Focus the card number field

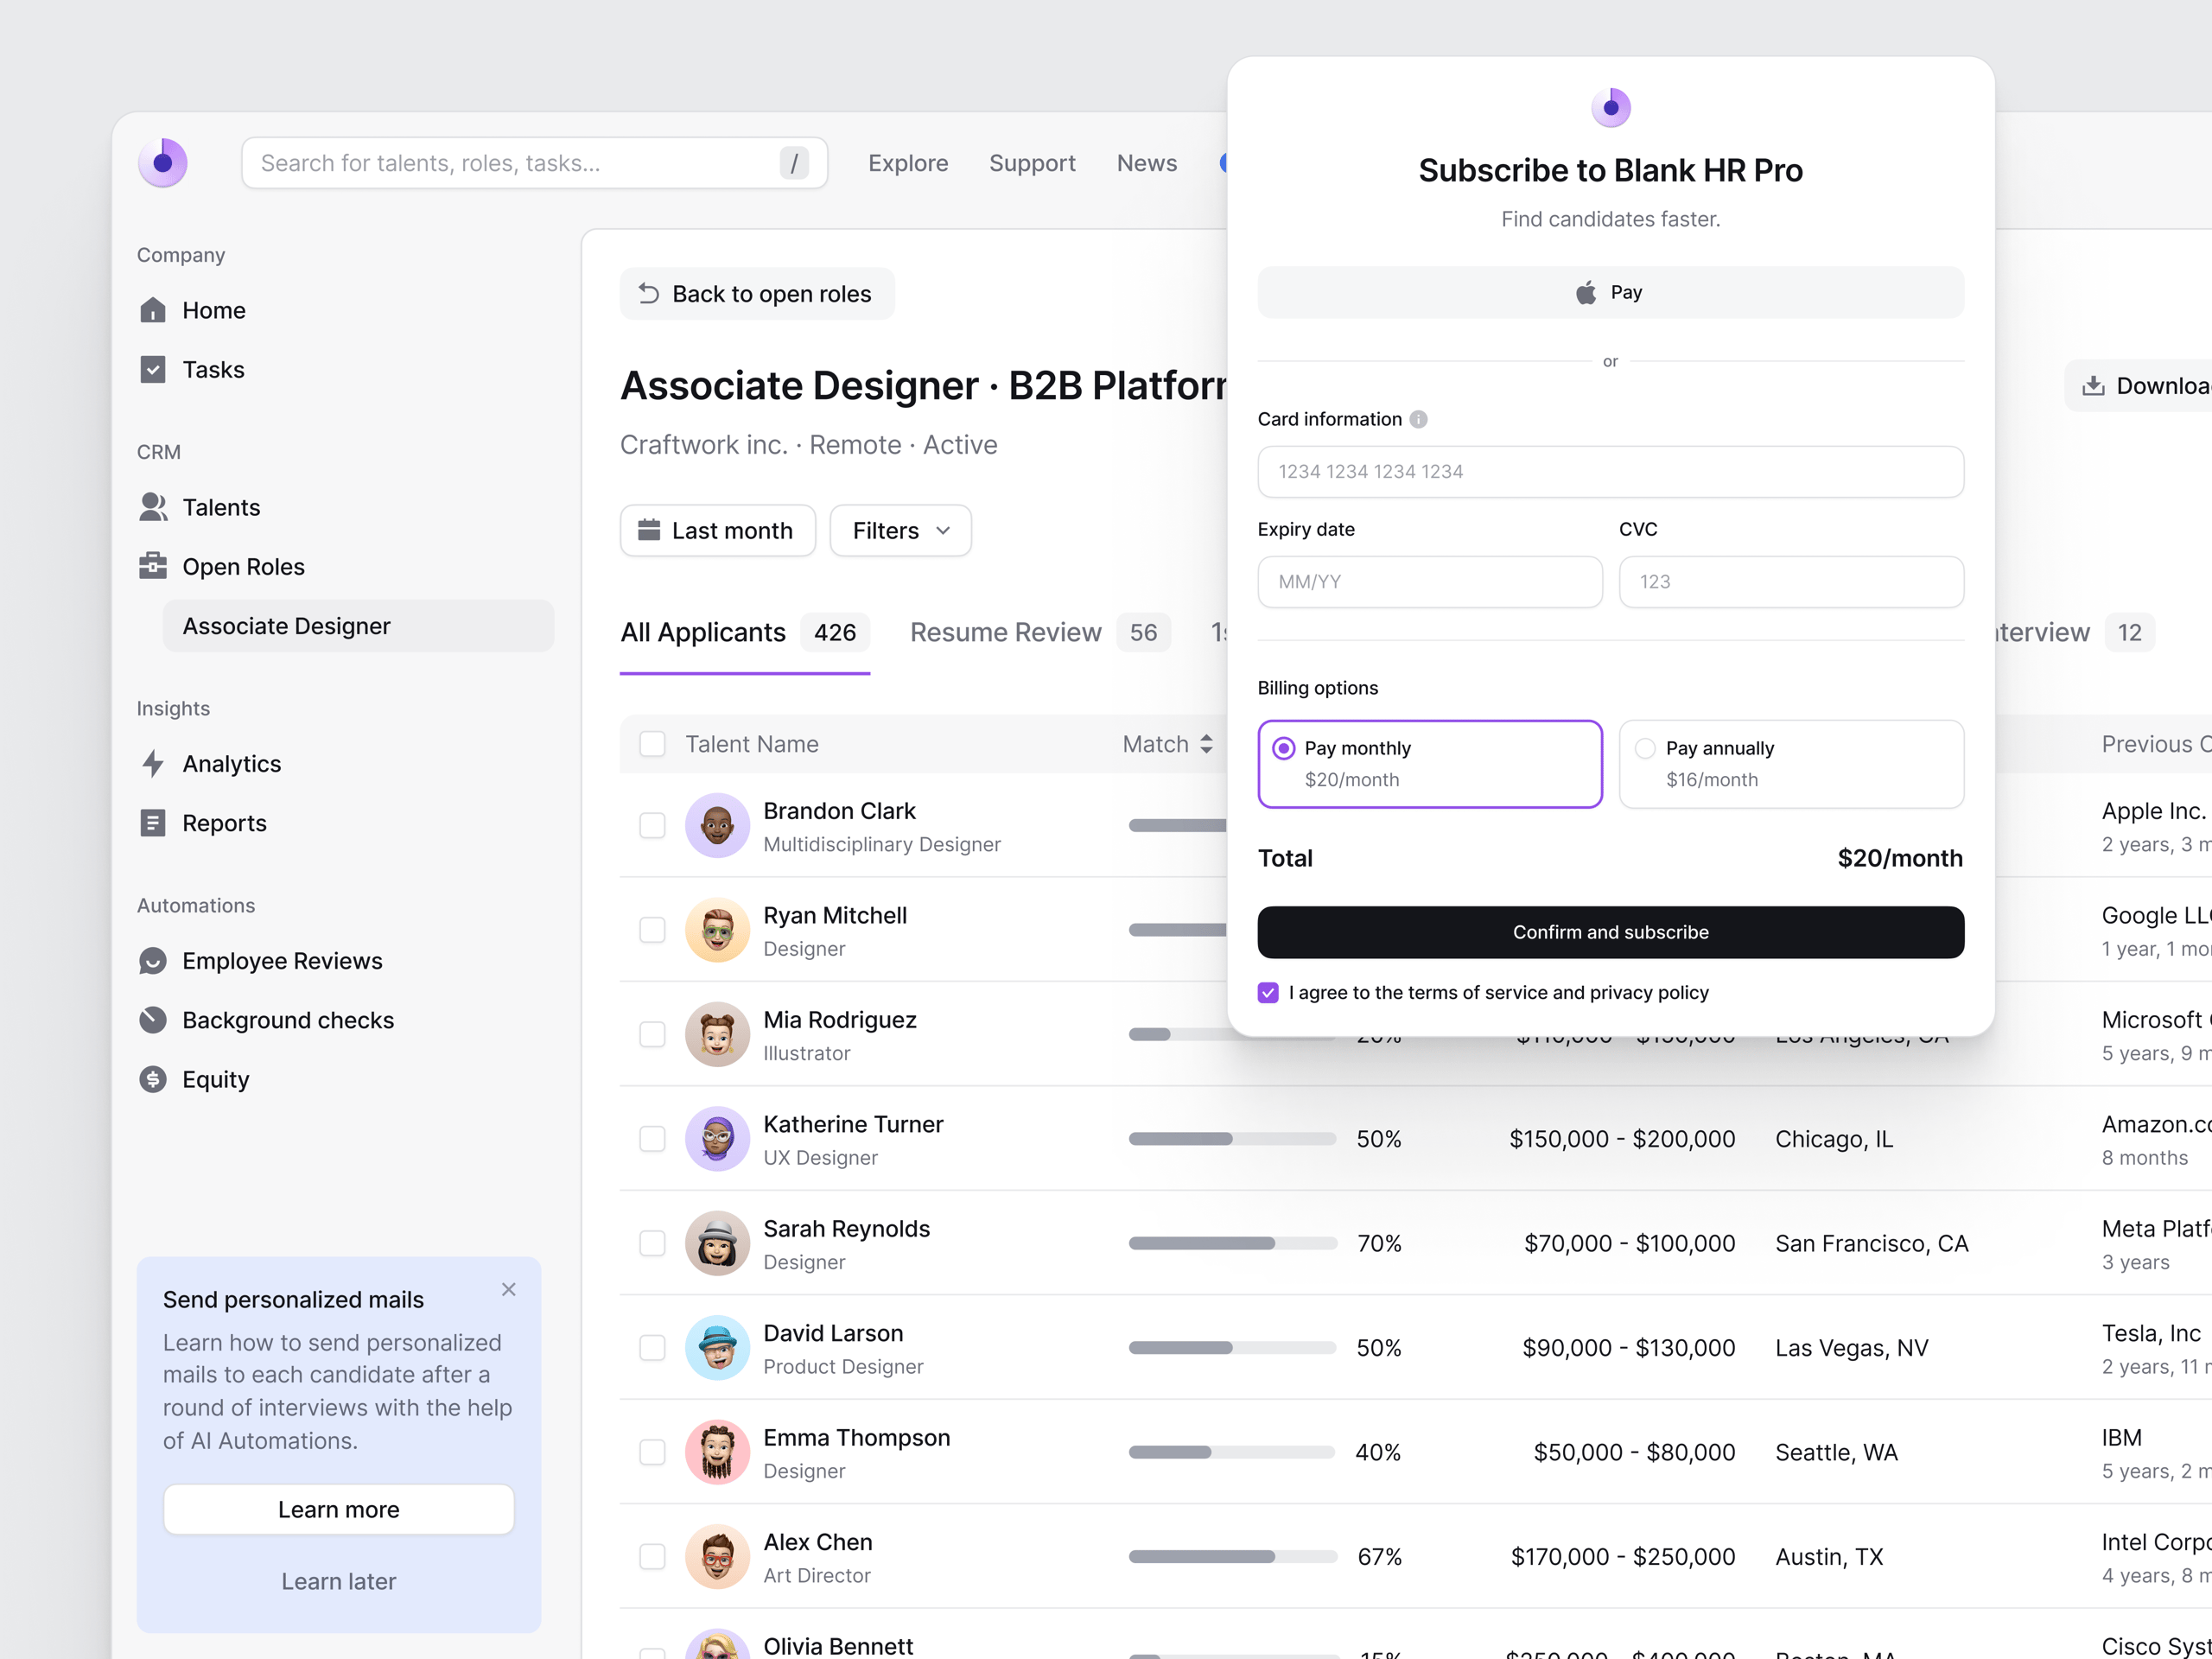[x=1610, y=472]
